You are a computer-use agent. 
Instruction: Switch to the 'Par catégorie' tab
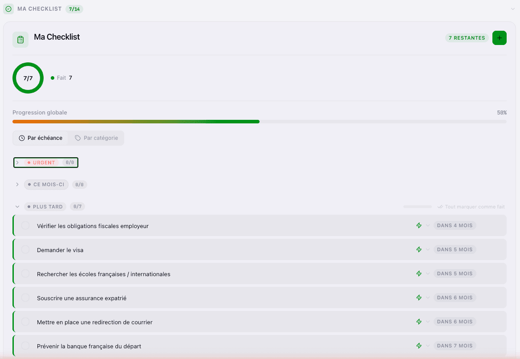(x=96, y=138)
